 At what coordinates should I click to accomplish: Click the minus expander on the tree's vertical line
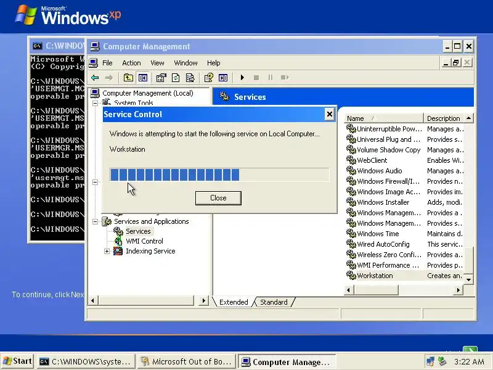pos(95,182)
